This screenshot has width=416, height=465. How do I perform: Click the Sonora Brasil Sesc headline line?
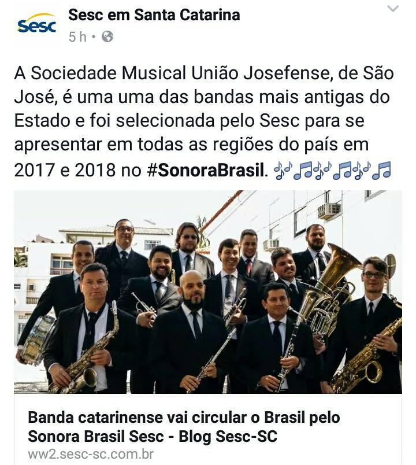click(x=153, y=437)
